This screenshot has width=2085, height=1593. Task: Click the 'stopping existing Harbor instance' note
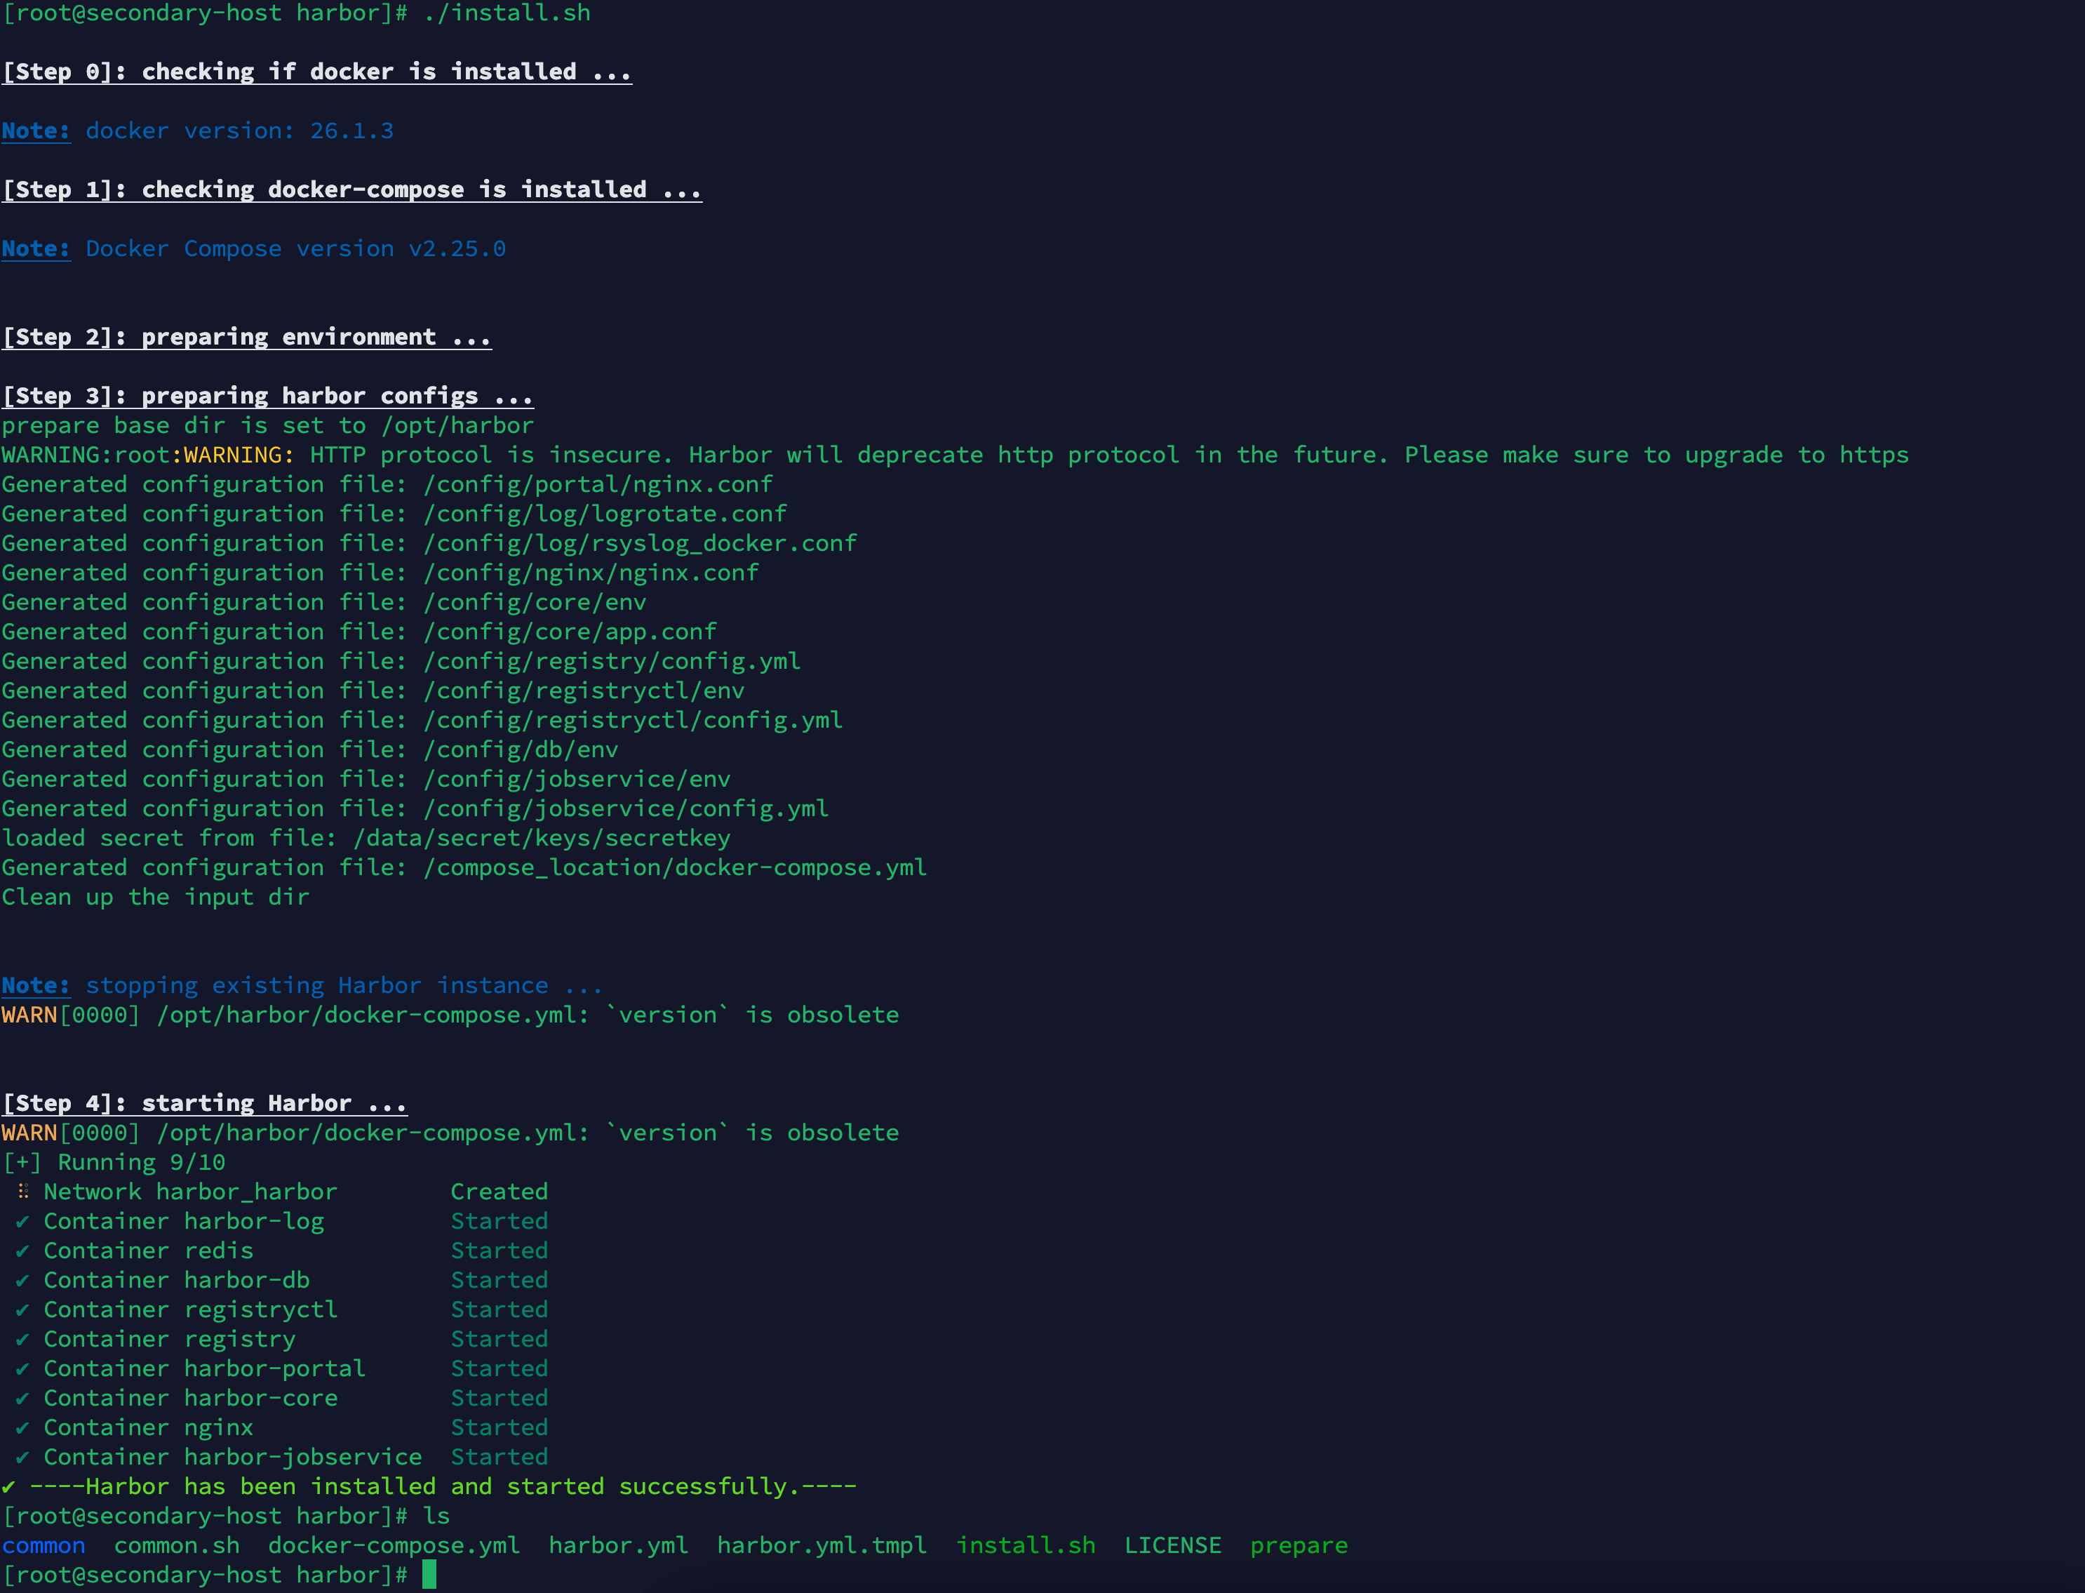tap(344, 985)
